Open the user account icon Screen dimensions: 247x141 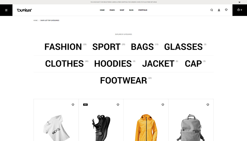[x=219, y=10]
